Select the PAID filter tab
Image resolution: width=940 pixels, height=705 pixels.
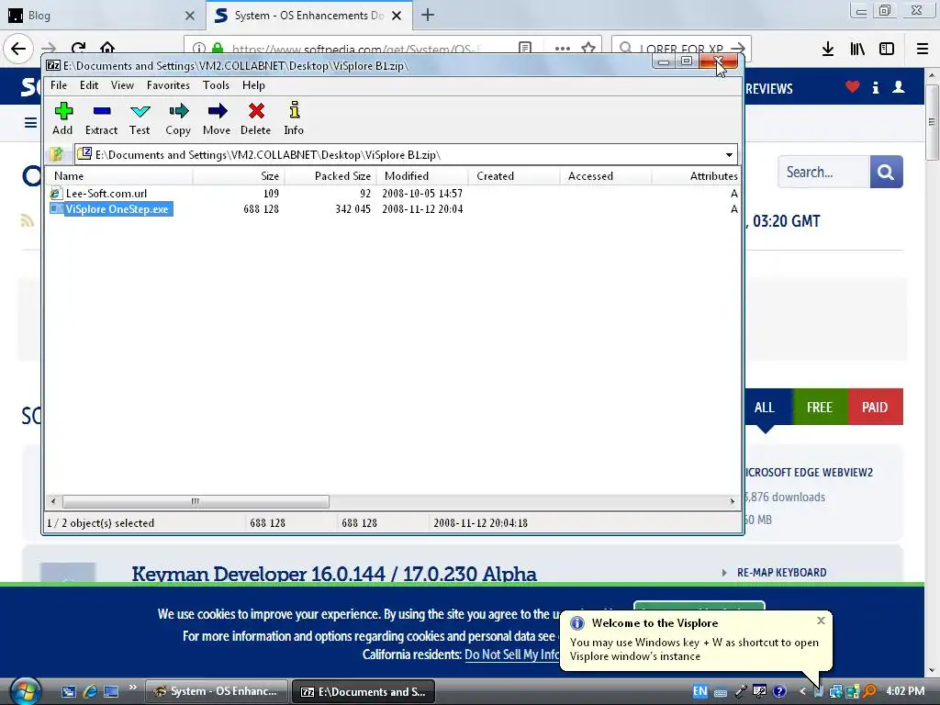875,407
